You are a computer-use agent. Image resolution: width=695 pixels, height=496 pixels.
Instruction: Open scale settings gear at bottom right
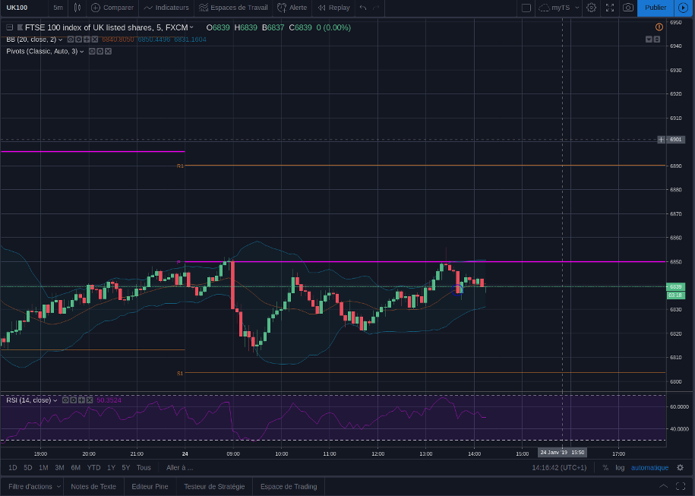pyautogui.click(x=681, y=468)
